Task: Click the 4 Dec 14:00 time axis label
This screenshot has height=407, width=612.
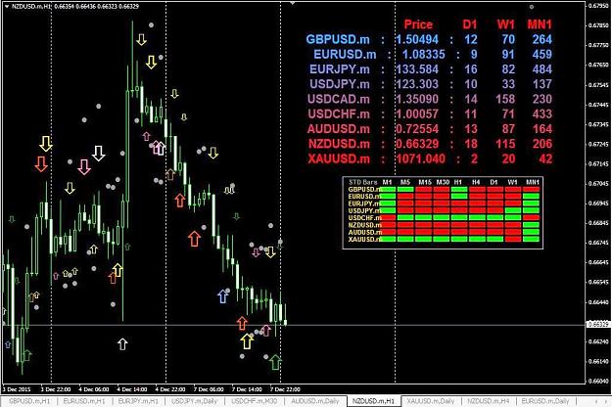Action: tap(132, 389)
